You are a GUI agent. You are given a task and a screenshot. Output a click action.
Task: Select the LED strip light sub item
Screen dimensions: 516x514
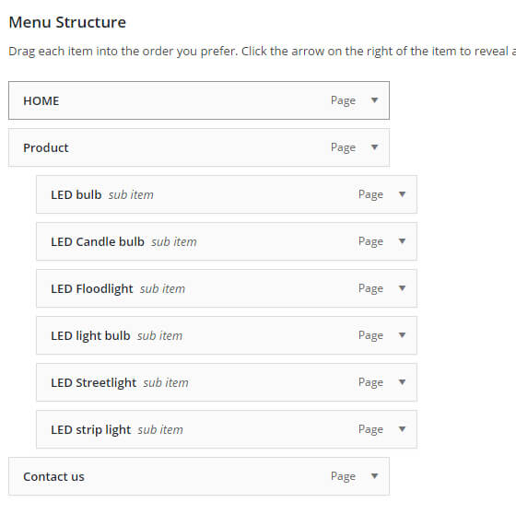pyautogui.click(x=227, y=429)
